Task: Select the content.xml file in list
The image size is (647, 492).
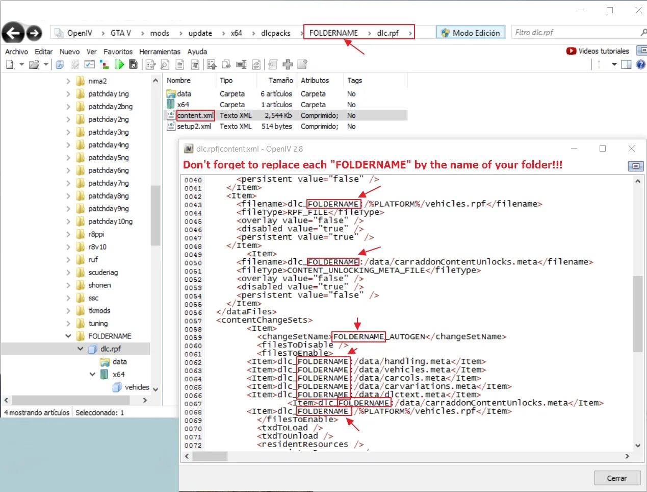Action: (195, 115)
